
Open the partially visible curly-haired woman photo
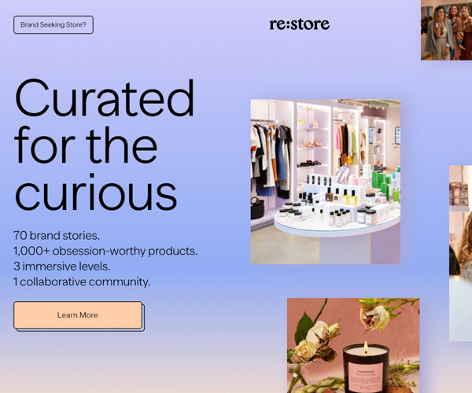[x=460, y=253]
